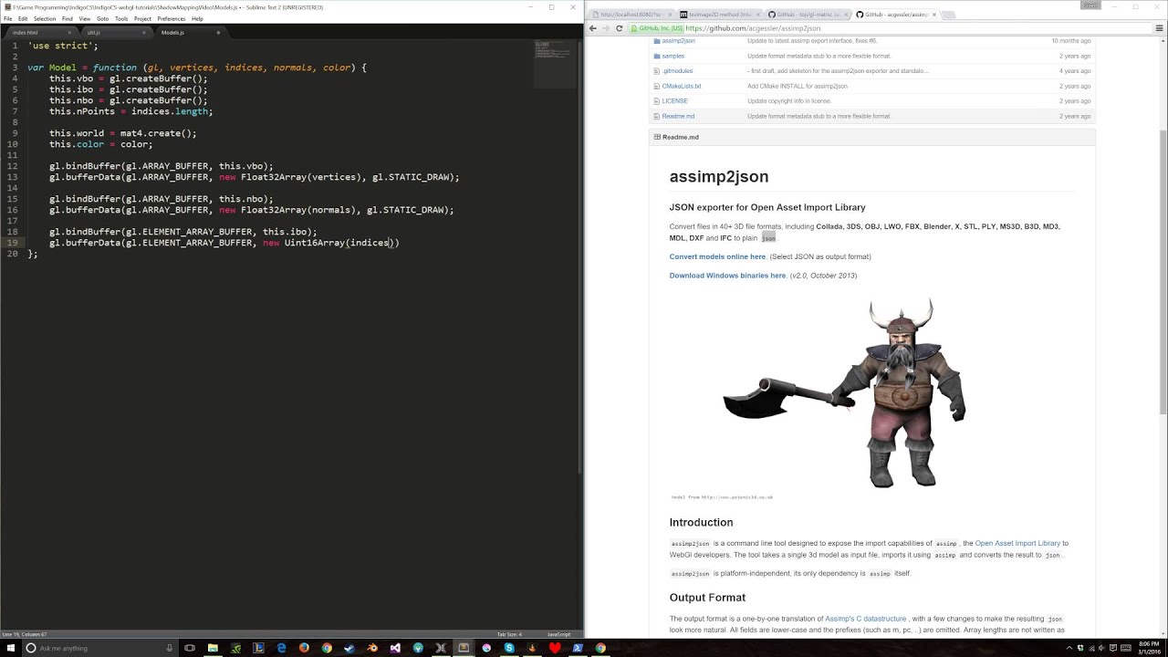Open File Explorer from the taskbar
The height and width of the screenshot is (657, 1168).
tap(213, 648)
